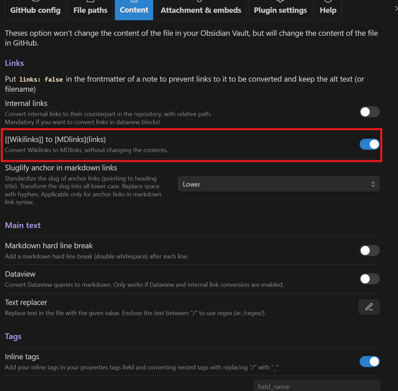
Task: Disable the Inline tags toggle
Action: 369,362
